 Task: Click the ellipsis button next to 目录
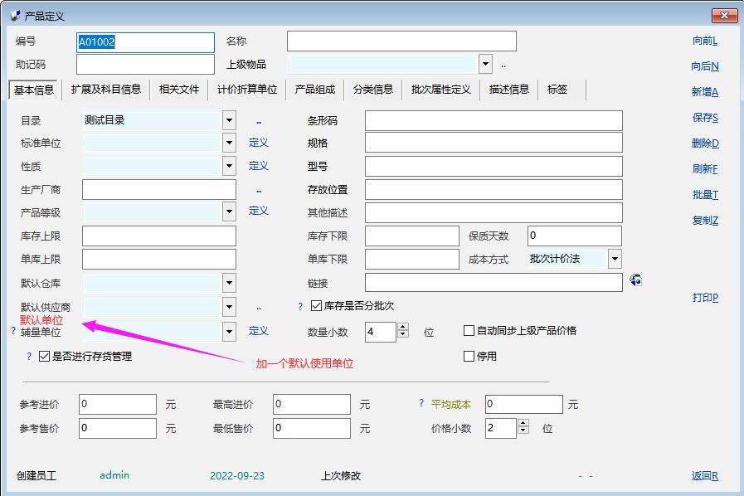point(259,121)
